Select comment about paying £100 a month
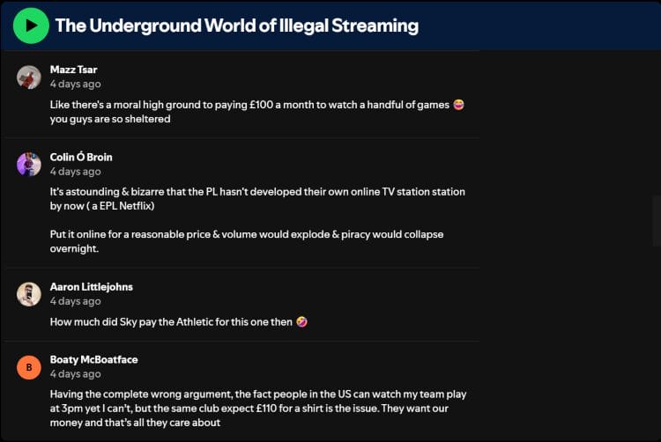 (x=257, y=112)
